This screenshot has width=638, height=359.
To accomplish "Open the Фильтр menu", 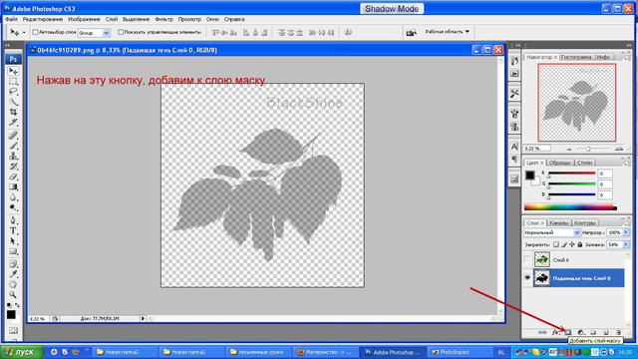I will click(x=163, y=19).
